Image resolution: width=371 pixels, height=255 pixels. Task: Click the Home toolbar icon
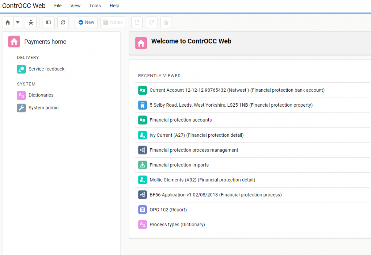[8, 22]
